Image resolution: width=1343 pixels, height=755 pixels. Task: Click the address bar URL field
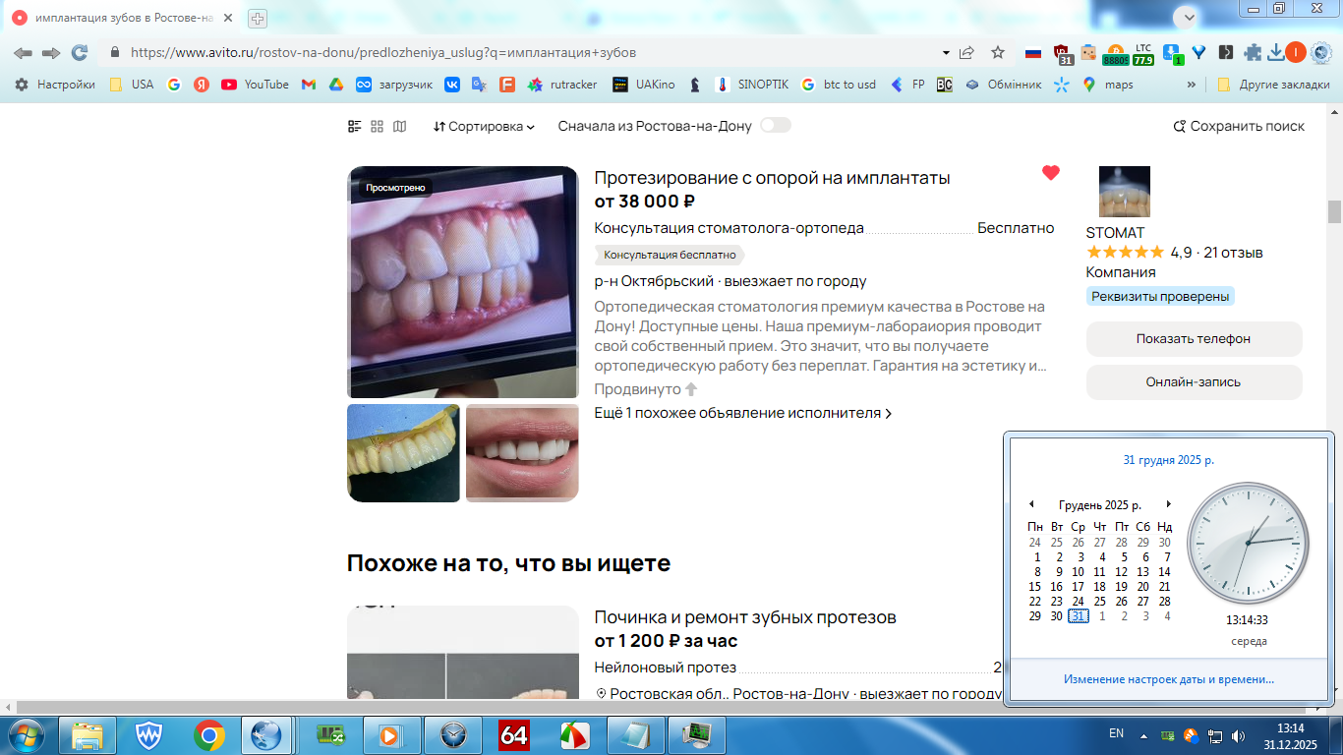[x=531, y=52]
